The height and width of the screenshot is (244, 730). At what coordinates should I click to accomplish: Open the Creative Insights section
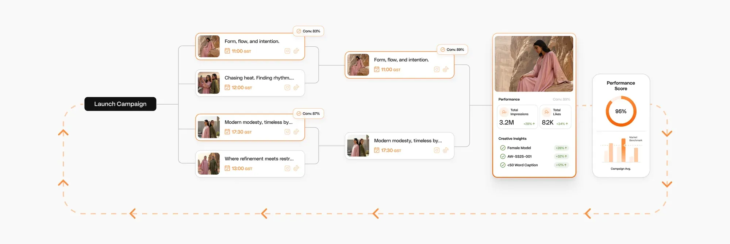512,138
